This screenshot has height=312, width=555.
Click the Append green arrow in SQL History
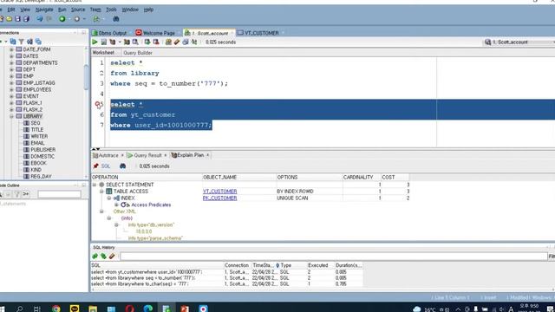[95, 257]
